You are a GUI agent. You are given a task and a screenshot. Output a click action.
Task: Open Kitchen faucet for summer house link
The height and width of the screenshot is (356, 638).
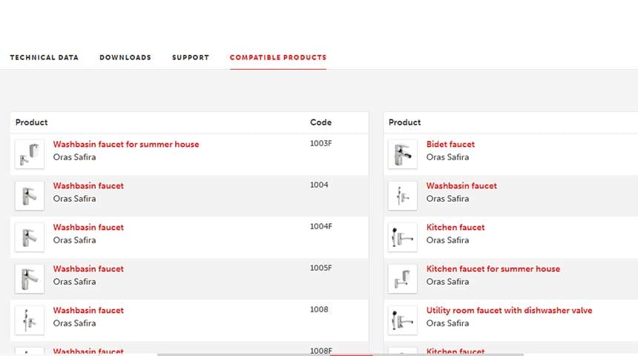tap(493, 268)
